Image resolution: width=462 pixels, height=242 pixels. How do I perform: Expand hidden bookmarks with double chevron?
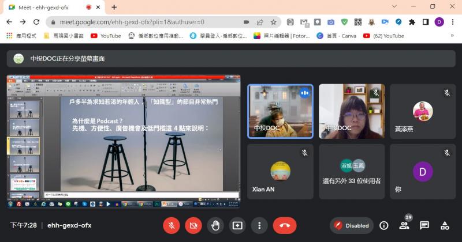coord(452,36)
